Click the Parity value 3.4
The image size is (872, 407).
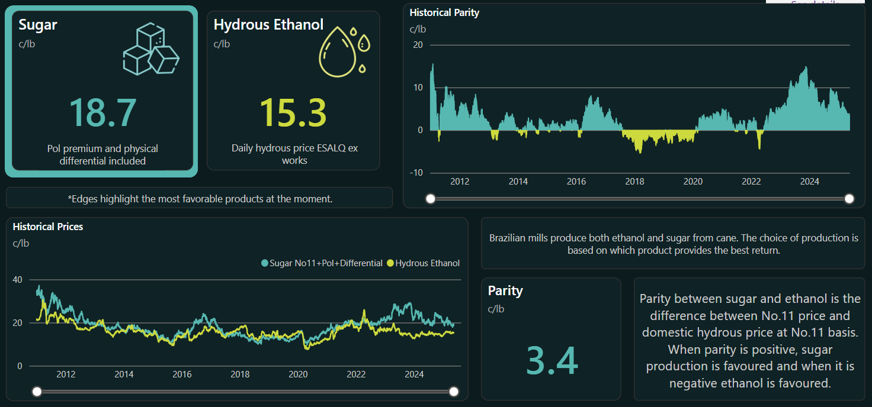pos(552,361)
